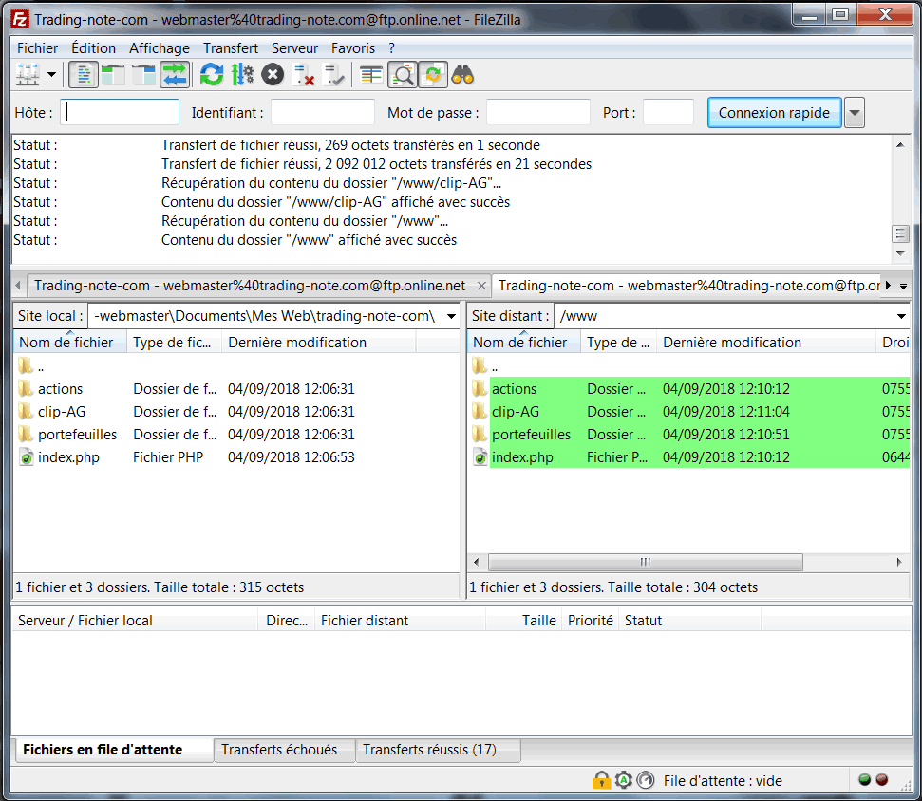The height and width of the screenshot is (801, 922).
Task: Open the Favoris menu
Action: coord(353,48)
